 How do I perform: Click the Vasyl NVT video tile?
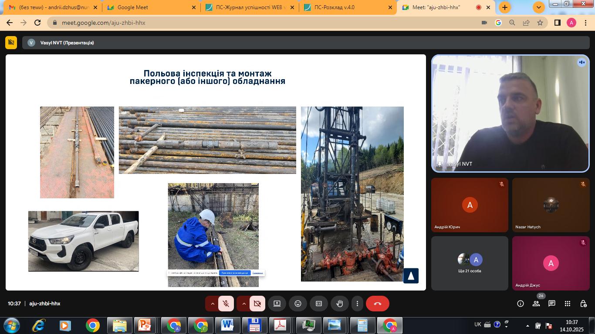[510, 114]
